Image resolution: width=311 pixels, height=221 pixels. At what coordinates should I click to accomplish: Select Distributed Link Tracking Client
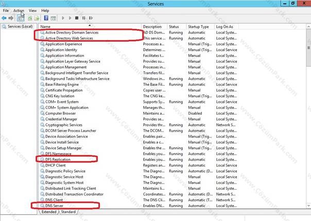pos(71,188)
